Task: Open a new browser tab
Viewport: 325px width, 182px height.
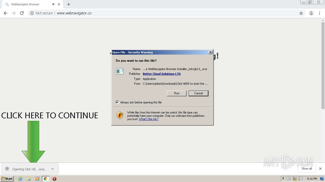Action: tap(69, 4)
